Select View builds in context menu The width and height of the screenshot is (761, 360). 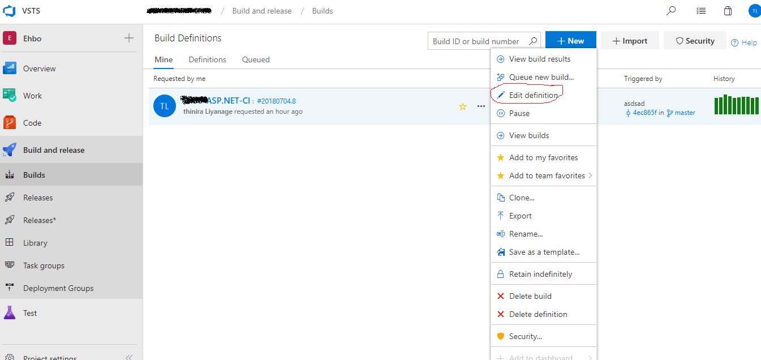point(544,135)
